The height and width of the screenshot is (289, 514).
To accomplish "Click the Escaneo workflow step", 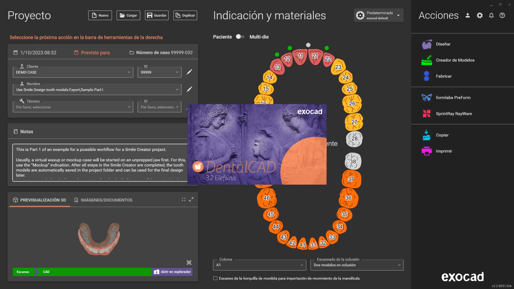I will click(x=23, y=272).
